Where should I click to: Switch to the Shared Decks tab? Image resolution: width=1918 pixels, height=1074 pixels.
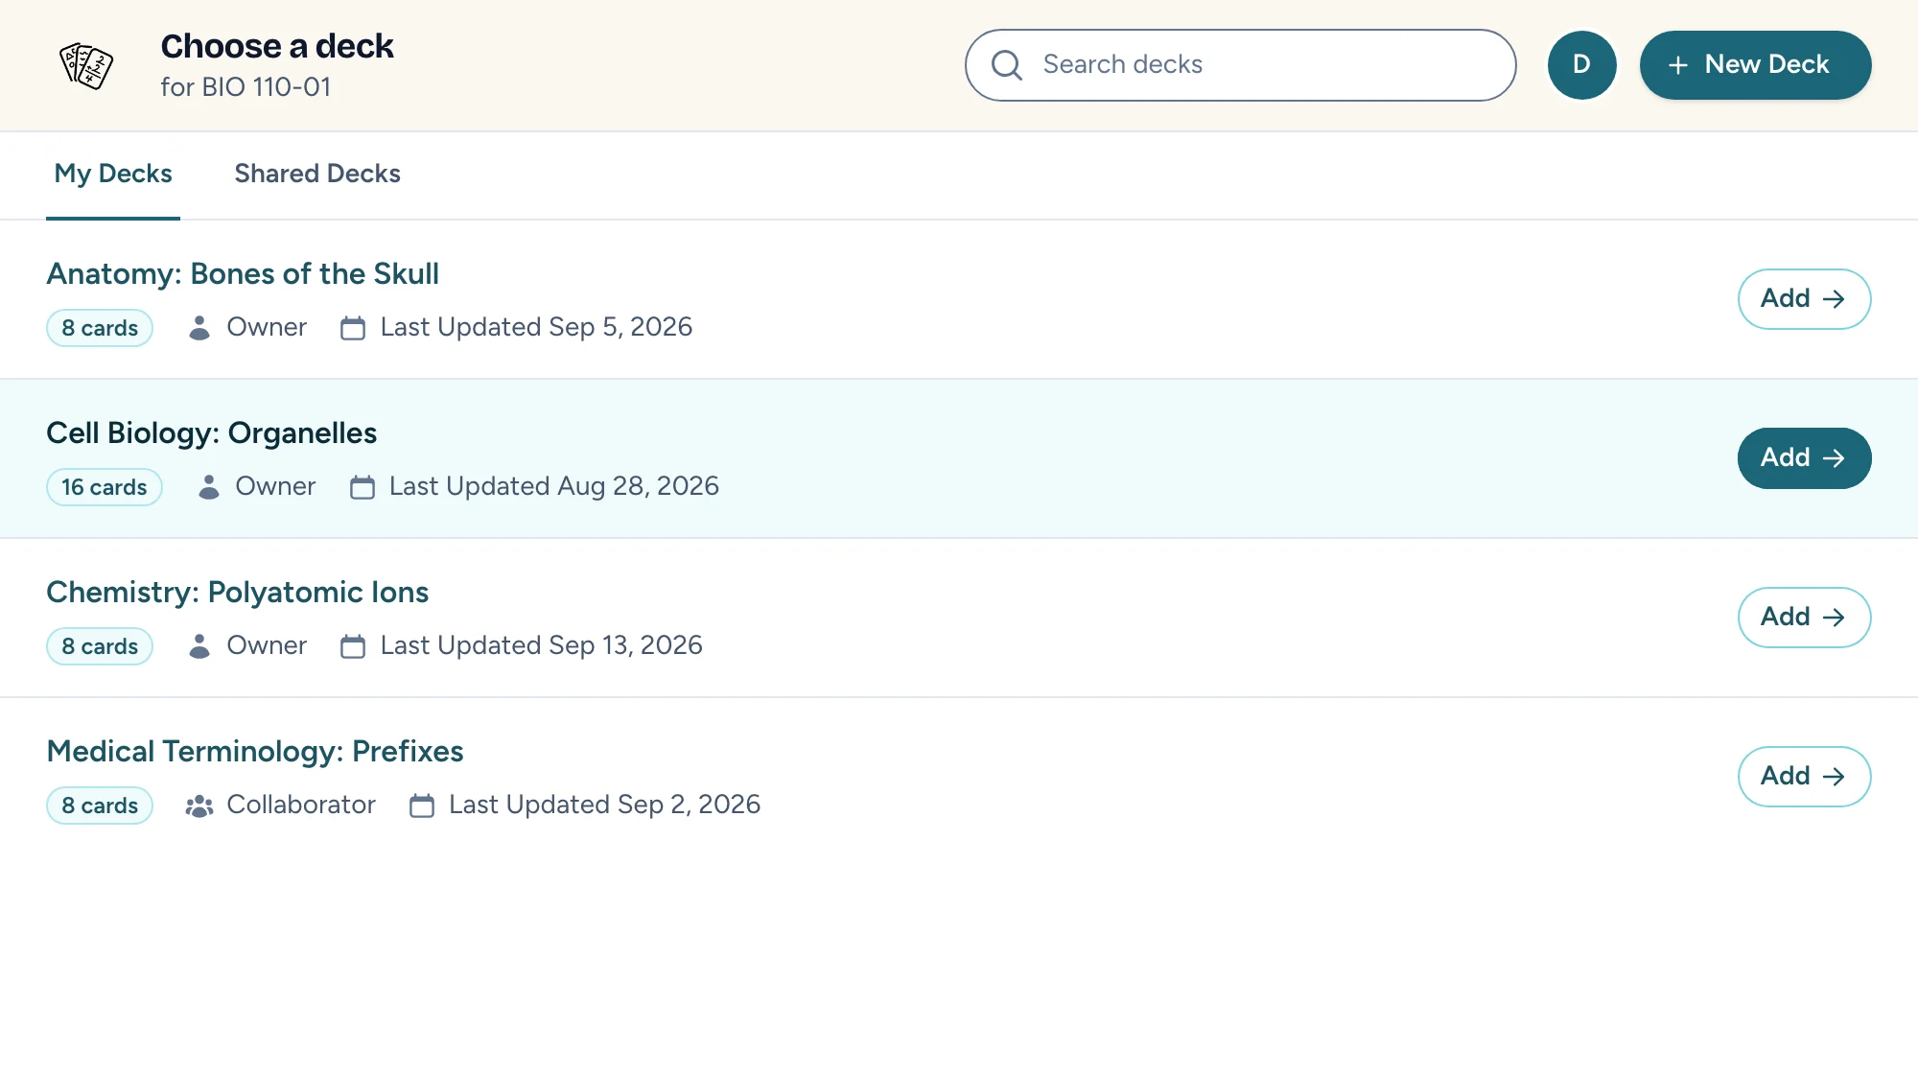(317, 175)
